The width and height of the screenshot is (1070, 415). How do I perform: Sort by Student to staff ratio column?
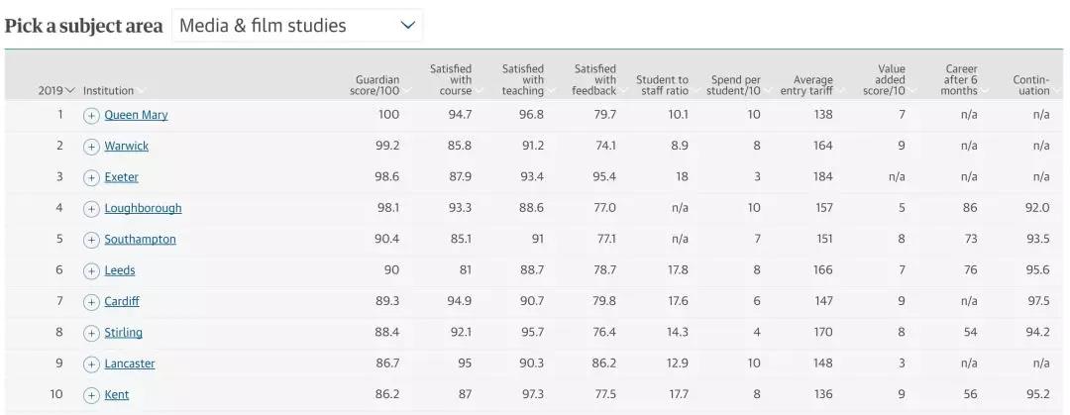pyautogui.click(x=662, y=85)
